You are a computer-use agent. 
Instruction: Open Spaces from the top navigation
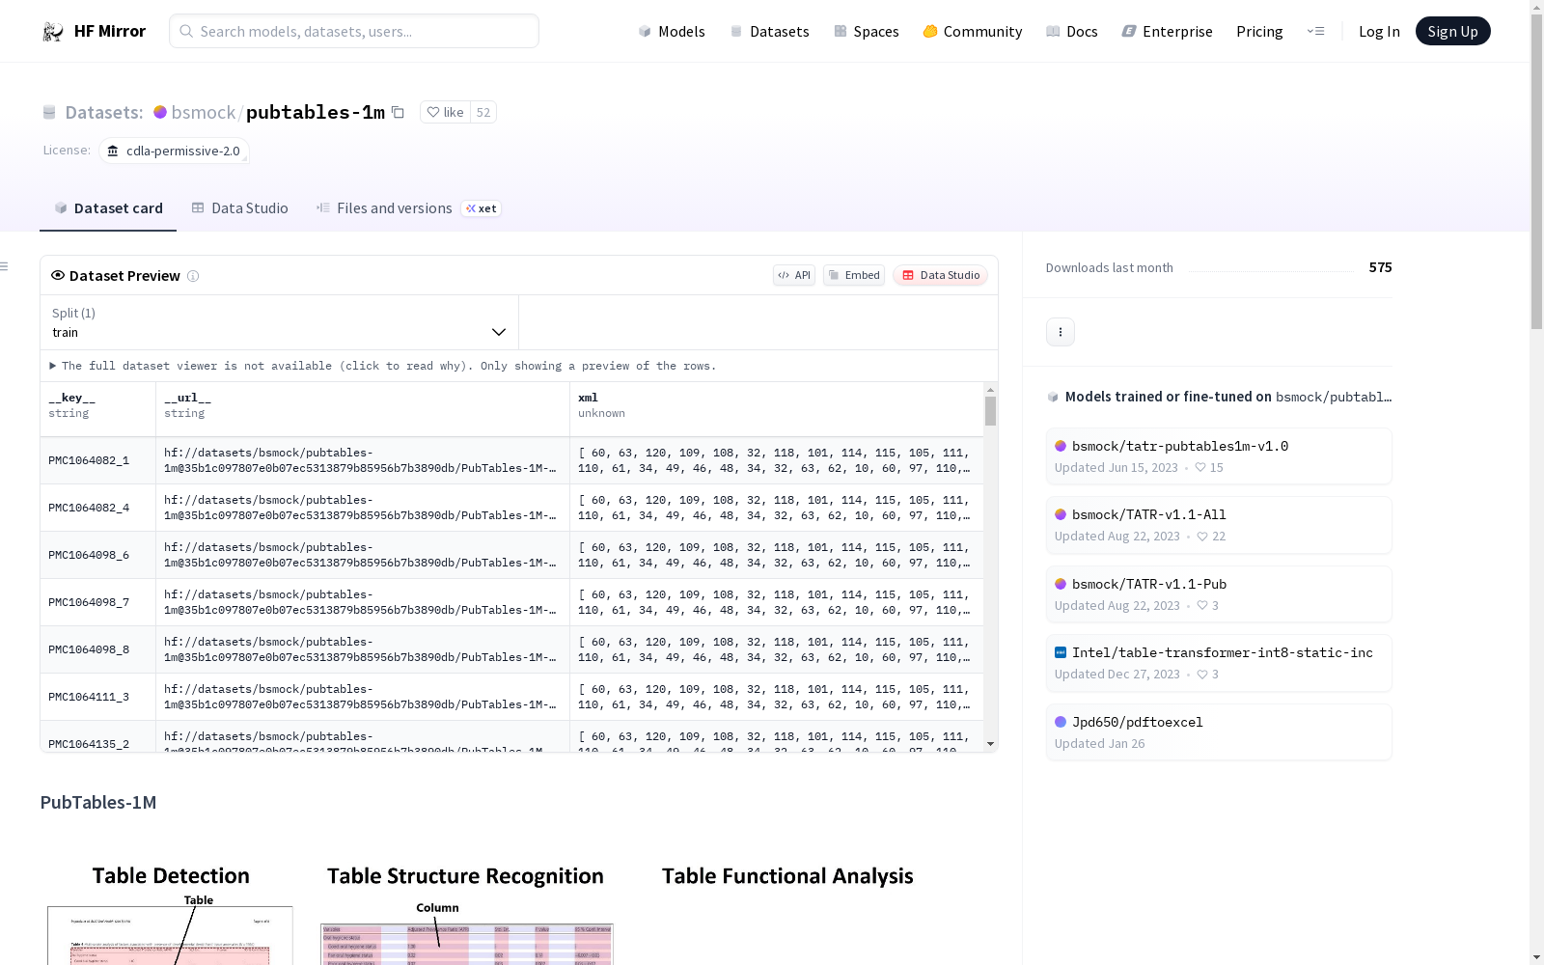pyautogui.click(x=867, y=32)
